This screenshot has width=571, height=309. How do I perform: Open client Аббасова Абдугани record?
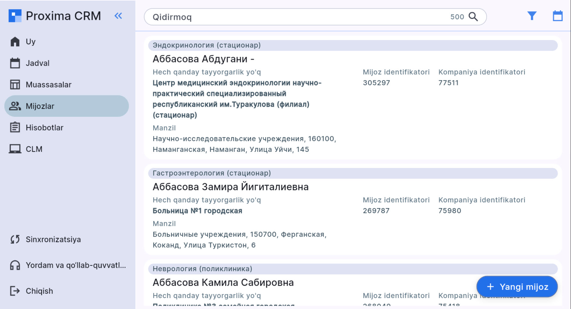pyautogui.click(x=203, y=59)
